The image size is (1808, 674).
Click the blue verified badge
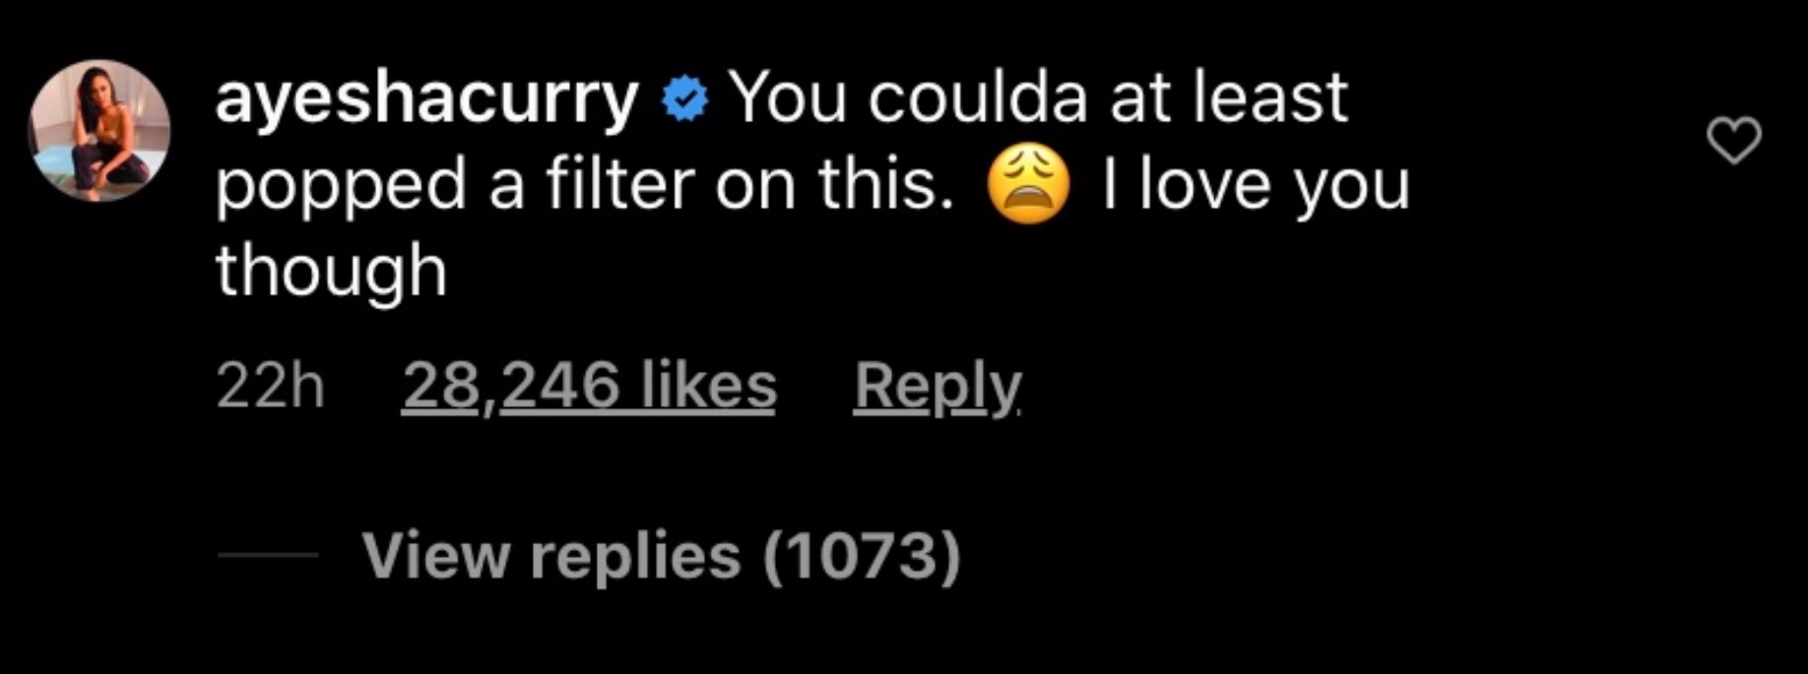685,100
